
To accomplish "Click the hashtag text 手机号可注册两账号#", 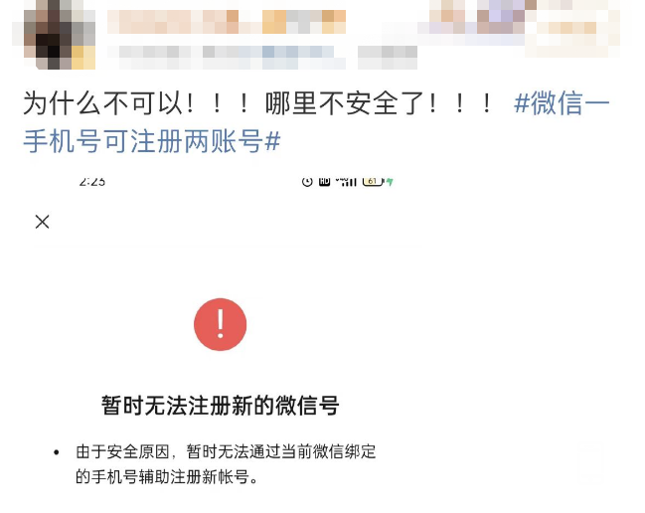I will [x=152, y=141].
